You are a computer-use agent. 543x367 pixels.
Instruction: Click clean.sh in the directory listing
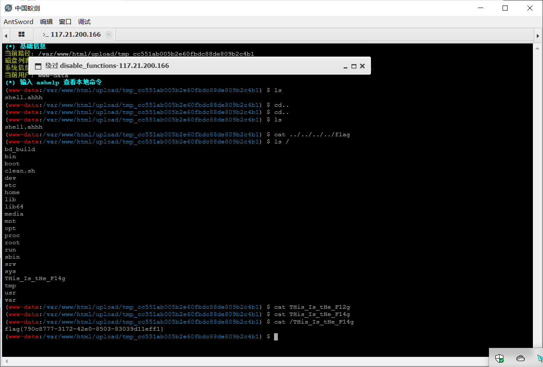tap(20, 171)
